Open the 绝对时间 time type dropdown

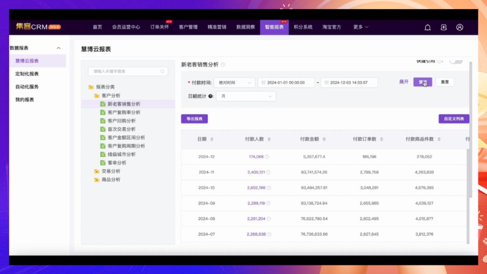234,82
